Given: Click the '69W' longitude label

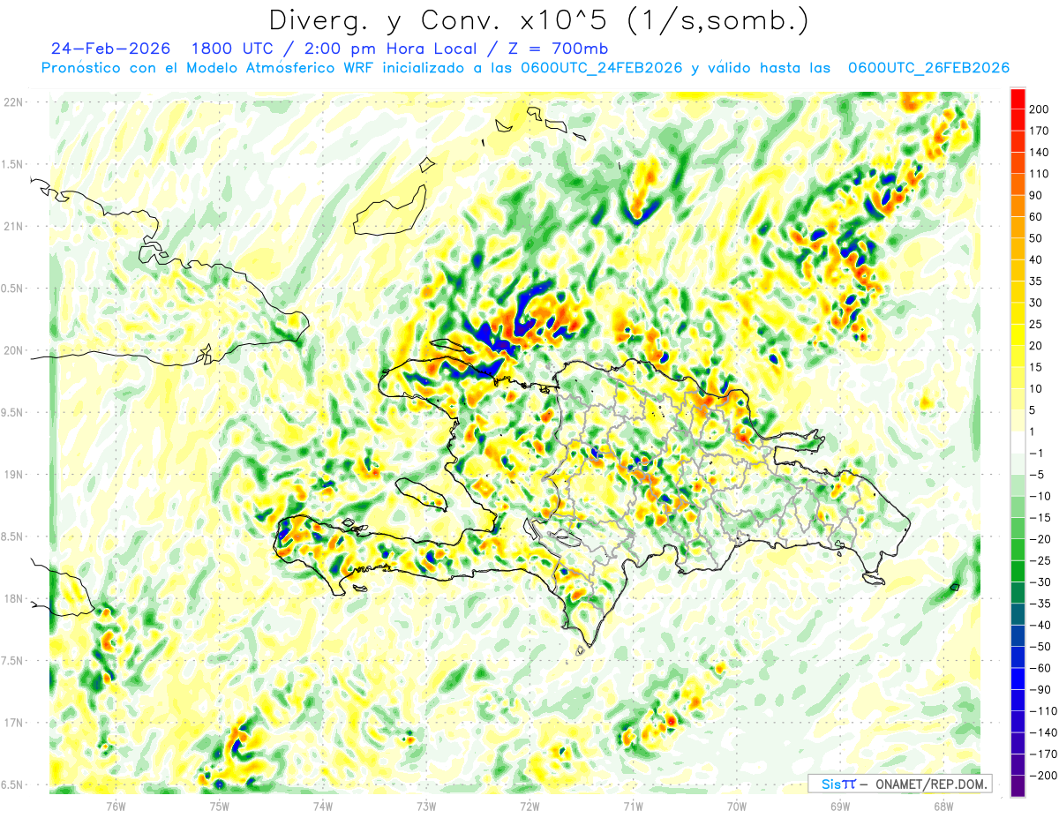Looking at the screenshot, I should coord(840,805).
